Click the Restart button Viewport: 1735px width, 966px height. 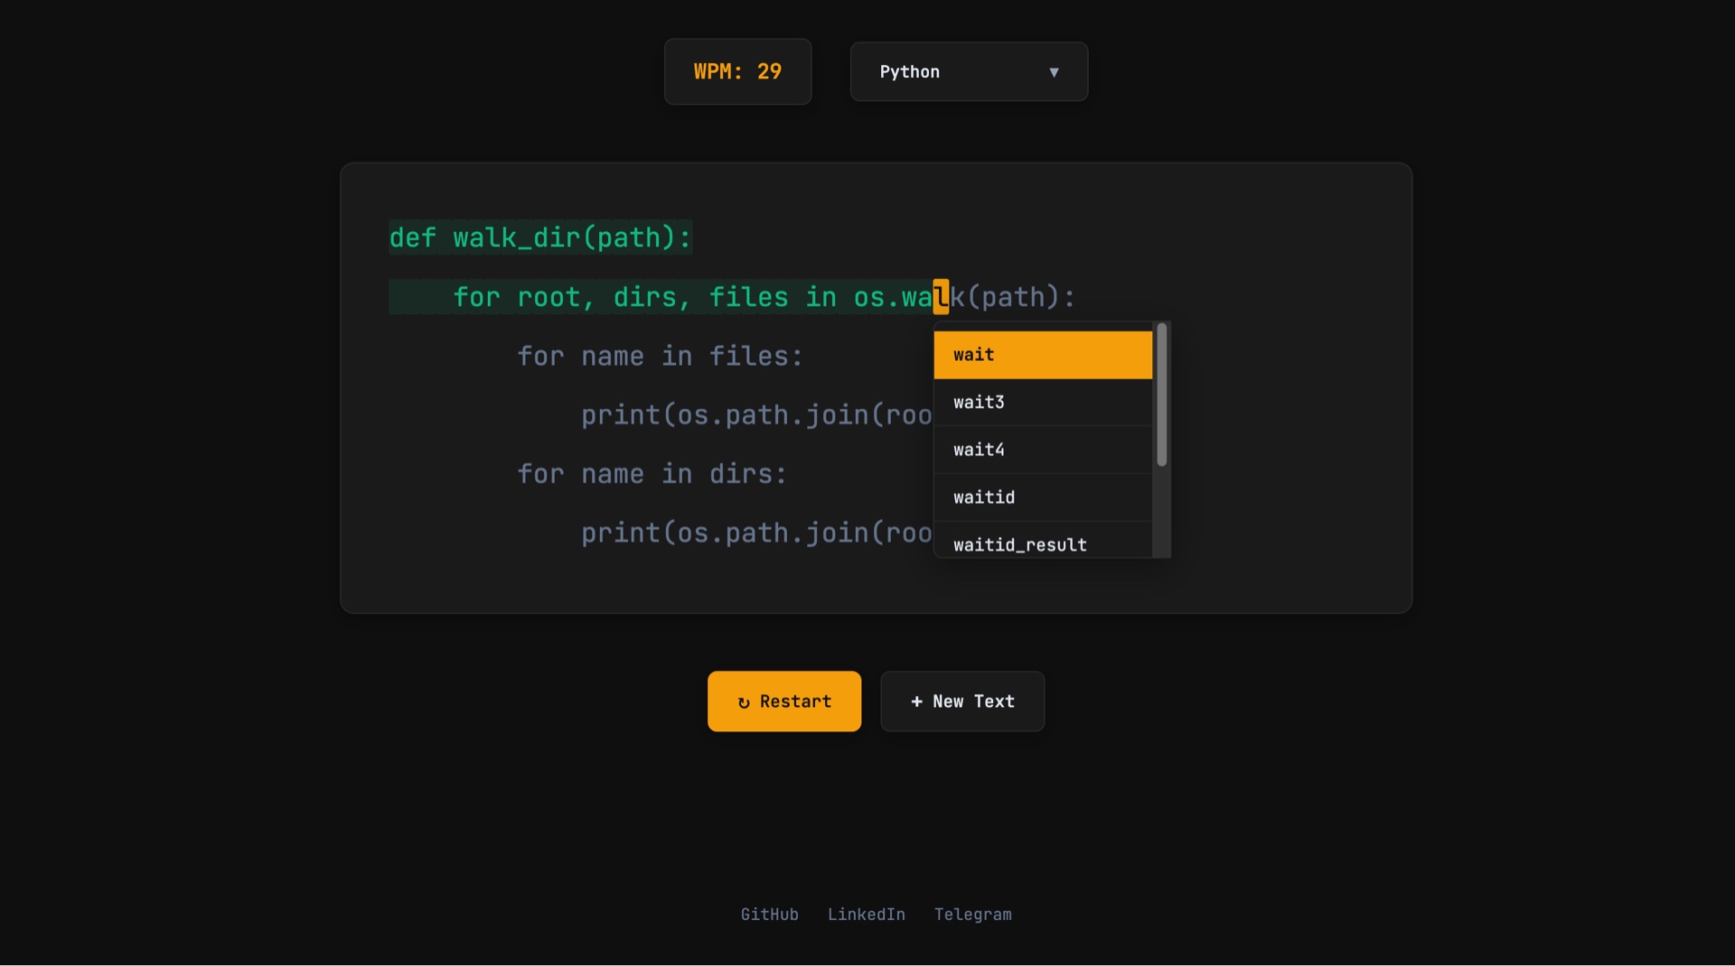coord(784,701)
